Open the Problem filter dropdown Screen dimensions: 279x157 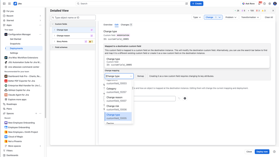pos(231,17)
